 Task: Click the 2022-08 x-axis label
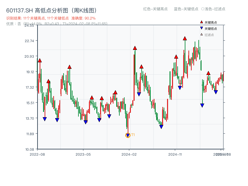[37, 154]
